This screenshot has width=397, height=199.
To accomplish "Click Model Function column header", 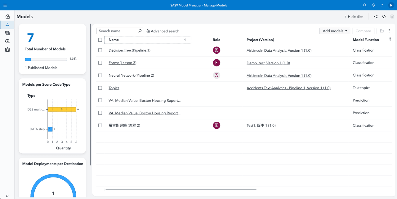I will coord(366,40).
